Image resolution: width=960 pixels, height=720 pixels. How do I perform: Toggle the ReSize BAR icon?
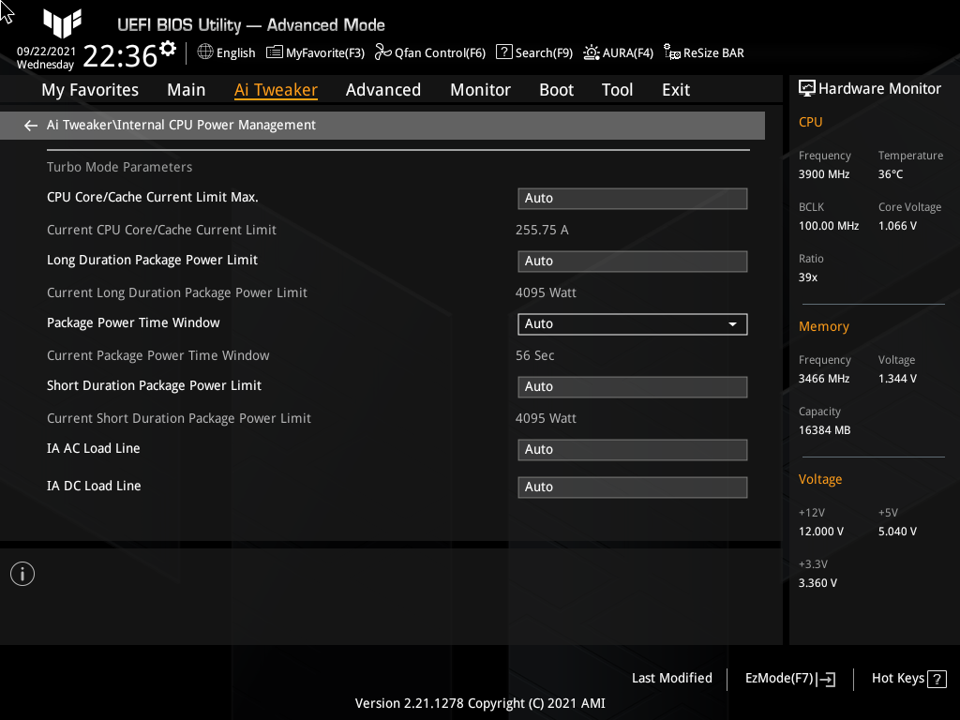(671, 52)
